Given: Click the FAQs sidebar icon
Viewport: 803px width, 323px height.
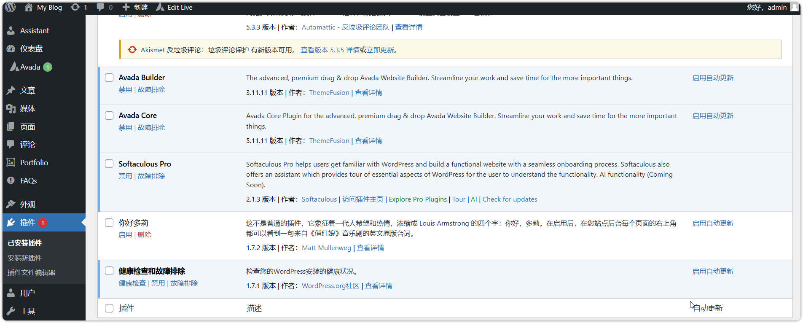Looking at the screenshot, I should click(x=11, y=181).
